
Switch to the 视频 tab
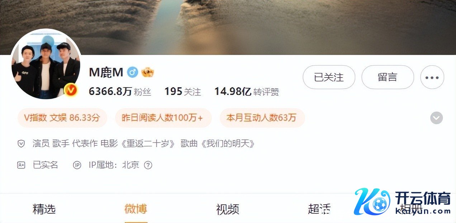(228, 209)
